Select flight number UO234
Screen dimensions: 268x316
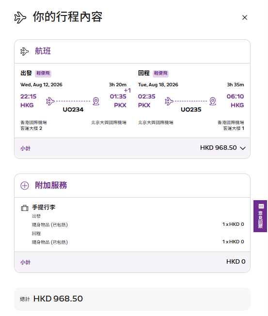tap(73, 110)
